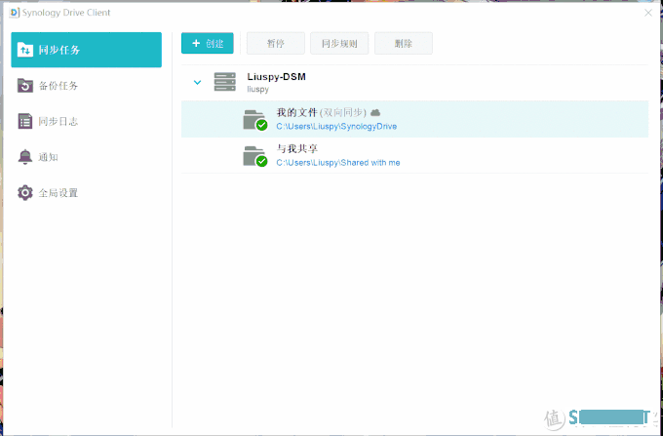663x436 pixels.
Task: Click the 我的文件 synced folder icon
Action: [x=255, y=120]
